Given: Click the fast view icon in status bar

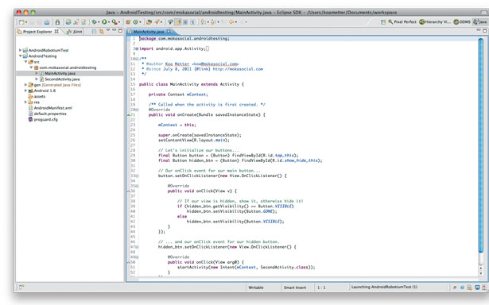Looking at the screenshot, I should [x=21, y=287].
